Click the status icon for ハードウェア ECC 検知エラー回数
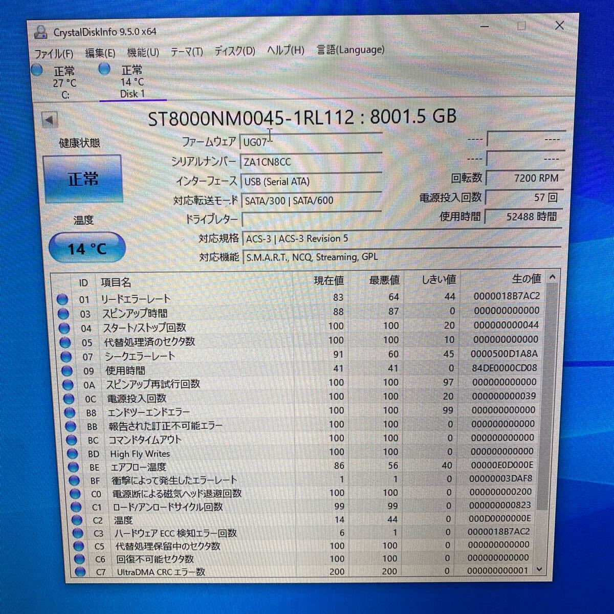The width and height of the screenshot is (614, 614). pyautogui.click(x=78, y=534)
